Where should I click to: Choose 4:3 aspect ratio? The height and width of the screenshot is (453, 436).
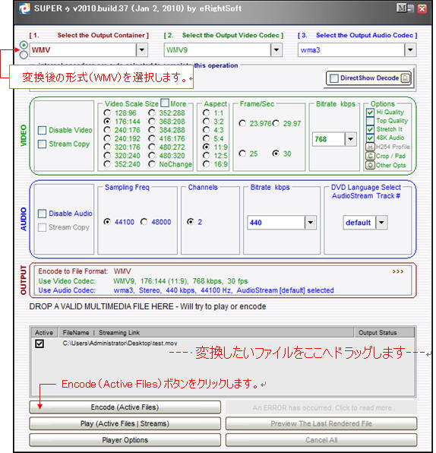click(206, 130)
